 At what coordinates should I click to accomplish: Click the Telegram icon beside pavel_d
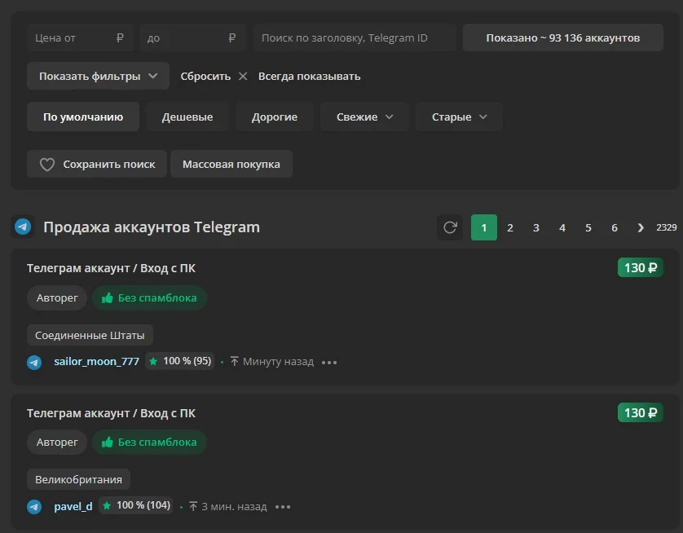click(x=34, y=507)
